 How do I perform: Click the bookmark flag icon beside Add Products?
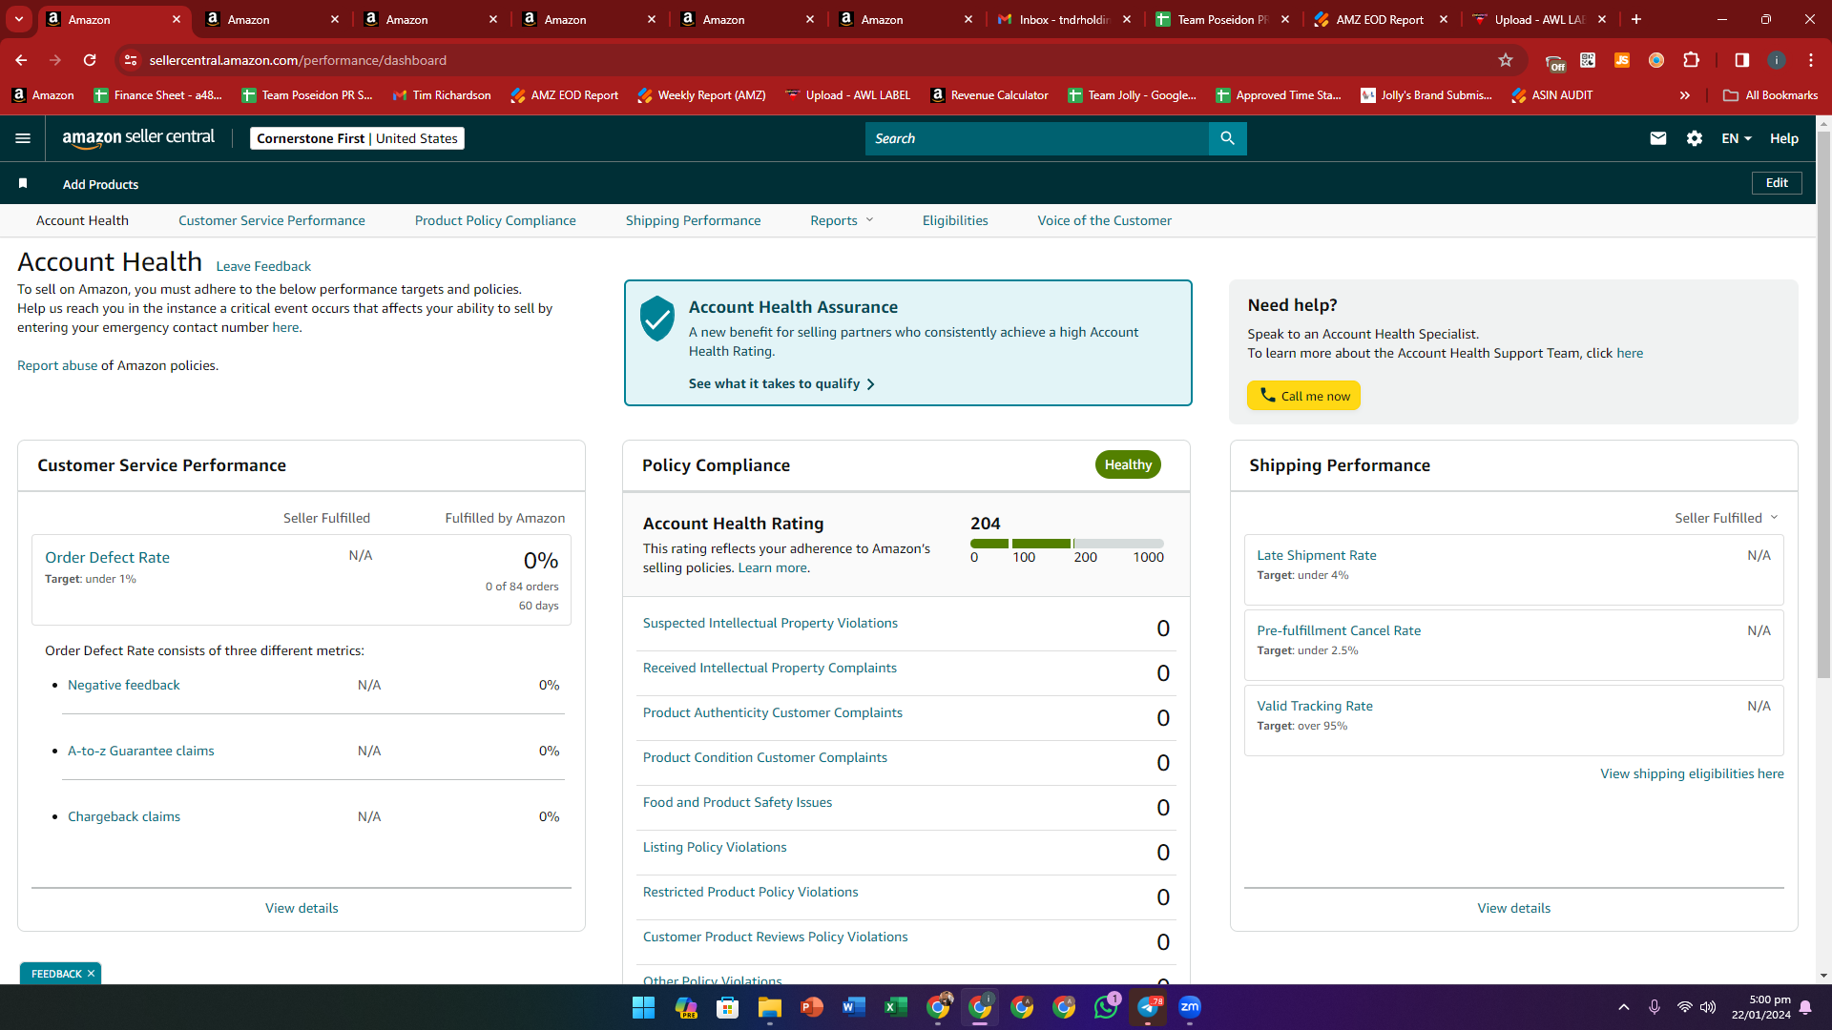(x=23, y=183)
